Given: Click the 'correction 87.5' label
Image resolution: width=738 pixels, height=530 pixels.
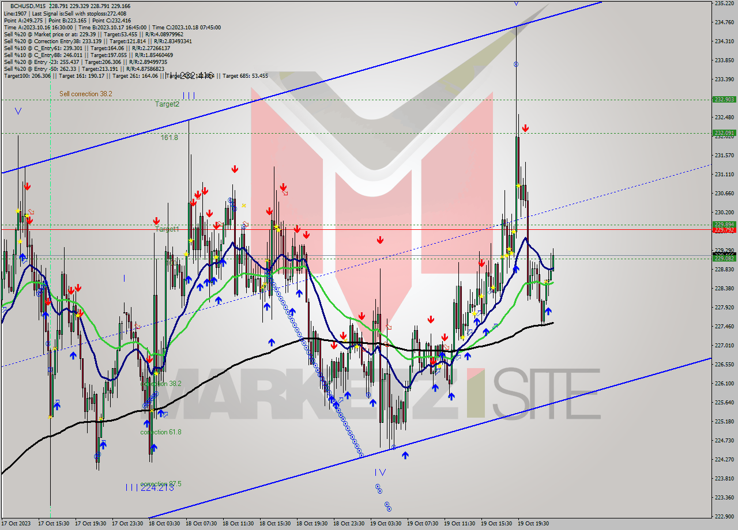Looking at the screenshot, I should (161, 484).
